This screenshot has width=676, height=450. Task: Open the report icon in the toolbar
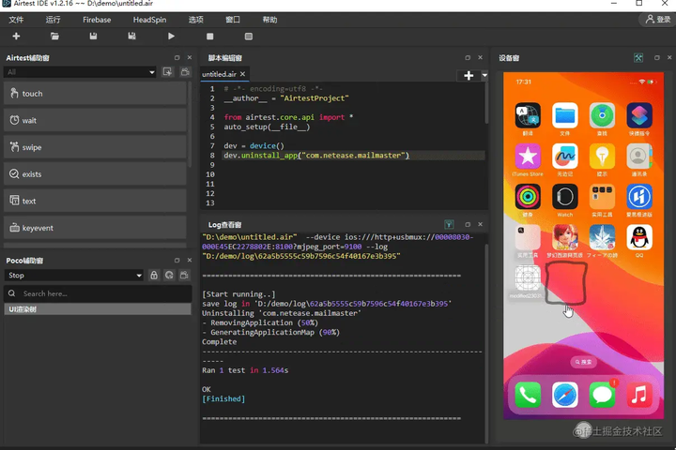pos(249,37)
